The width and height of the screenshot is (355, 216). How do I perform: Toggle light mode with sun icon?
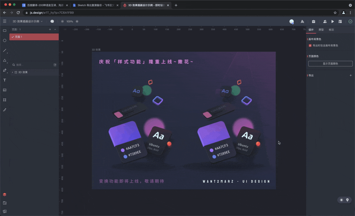tap(341, 200)
